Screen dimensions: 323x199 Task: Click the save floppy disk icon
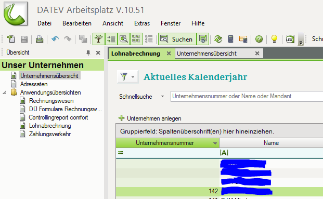tap(24, 39)
